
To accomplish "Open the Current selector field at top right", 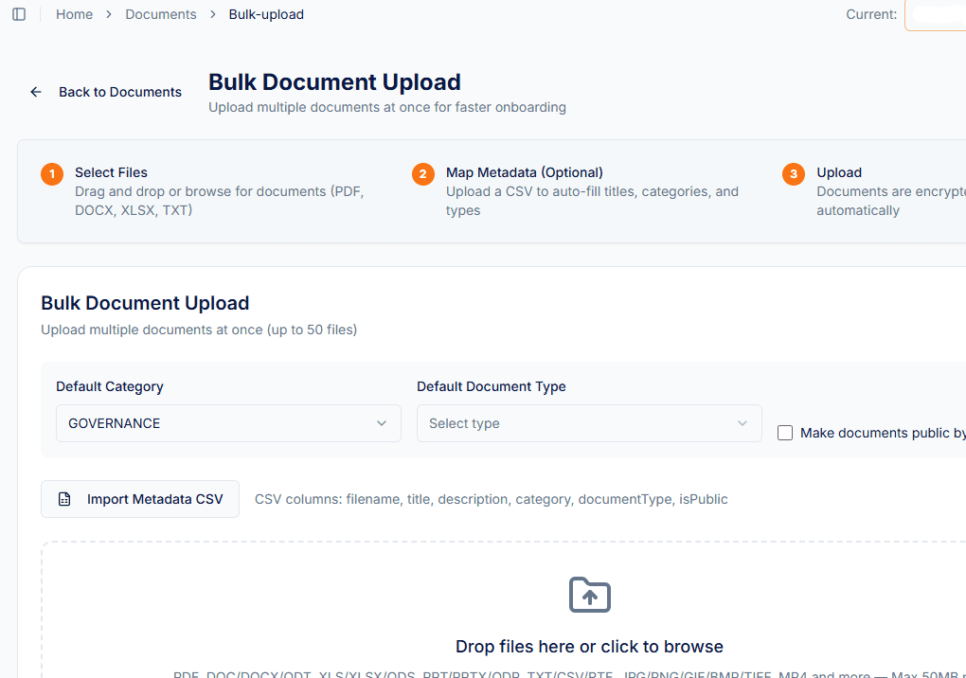I will 935,14.
